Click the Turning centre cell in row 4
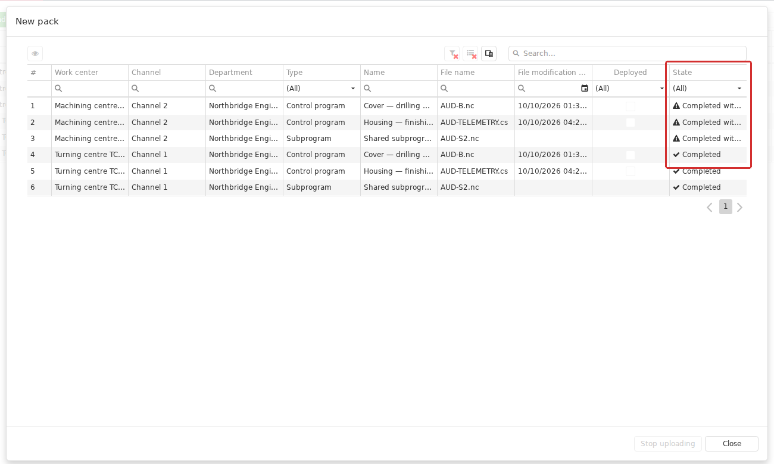774x464 pixels. (x=90, y=155)
